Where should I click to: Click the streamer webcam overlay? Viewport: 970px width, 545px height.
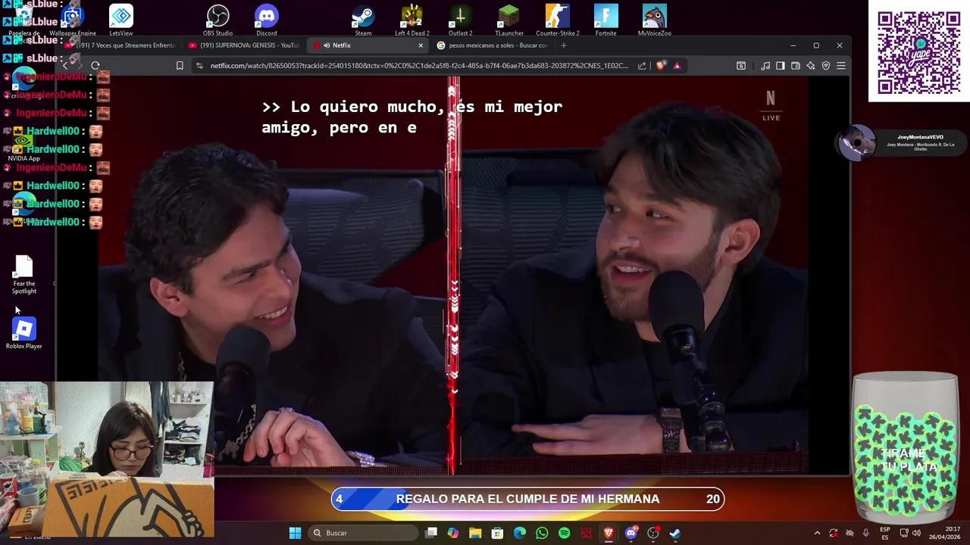107,459
